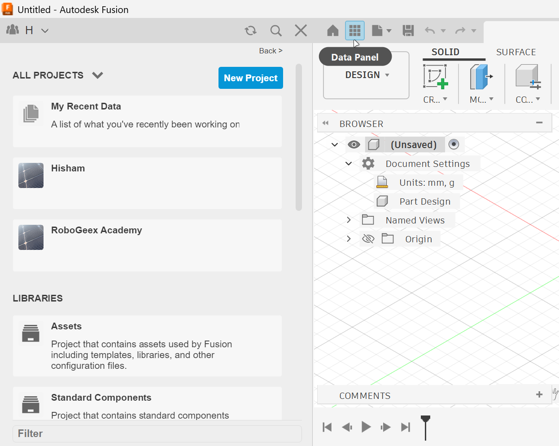Jump timeline to the end

pyautogui.click(x=406, y=427)
